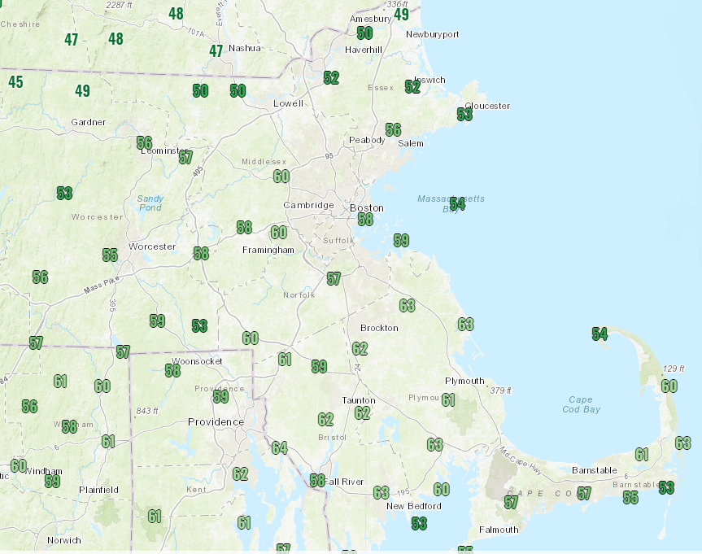Select the 62 marker below Brockton
The width and height of the screenshot is (702, 554).
click(x=360, y=349)
